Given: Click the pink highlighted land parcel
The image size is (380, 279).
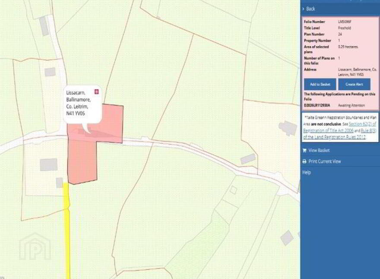Looking at the screenshot, I should click(82, 158).
